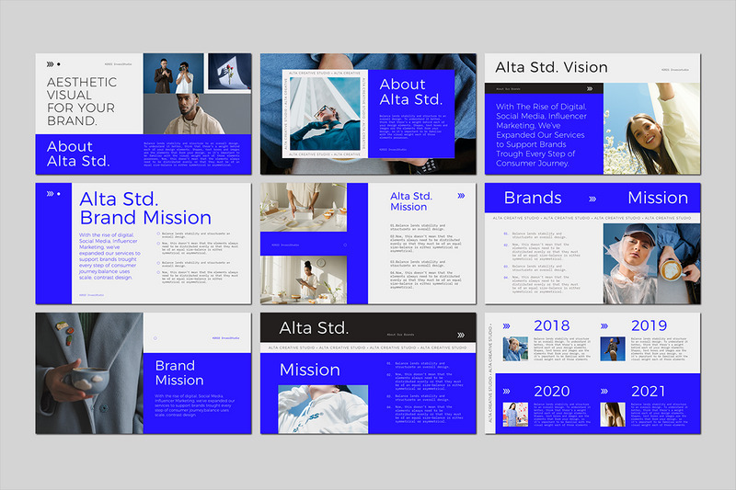Click the chevron icon in the black Alta Std. header bar
The image size is (736, 490).
coord(461,335)
